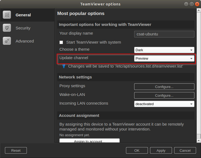Open the Choose a theme dropdown
The height and width of the screenshot is (158, 201).
[x=164, y=50]
